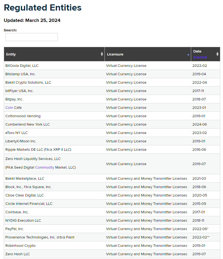
Task: Click the Entity column sort arrows
Action: pos(102,54)
